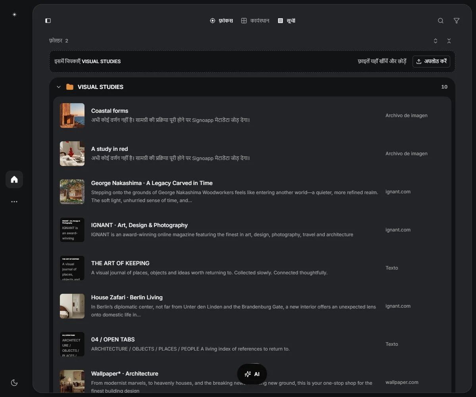Click the "फ़ोल्डर 2" folder count label
The width and height of the screenshot is (476, 397).
coord(59,41)
